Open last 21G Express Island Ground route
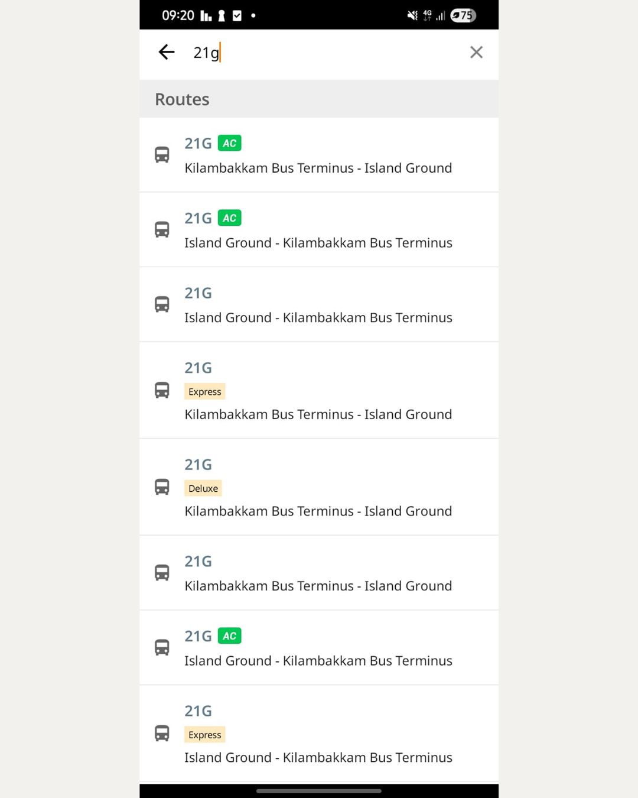The height and width of the screenshot is (798, 638). coord(319,734)
